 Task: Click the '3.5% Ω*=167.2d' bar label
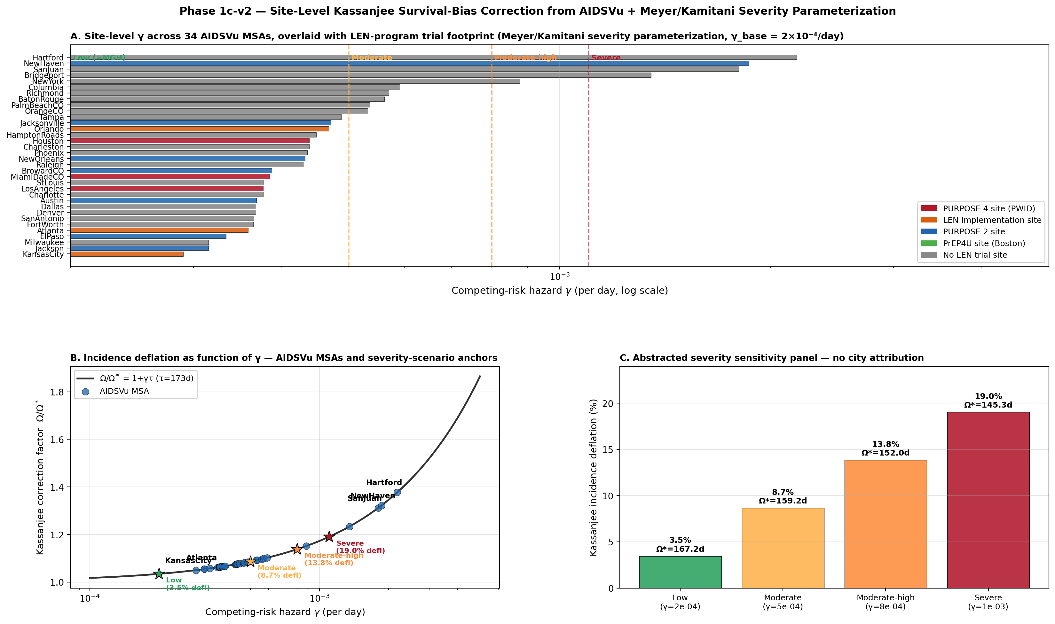(x=680, y=544)
